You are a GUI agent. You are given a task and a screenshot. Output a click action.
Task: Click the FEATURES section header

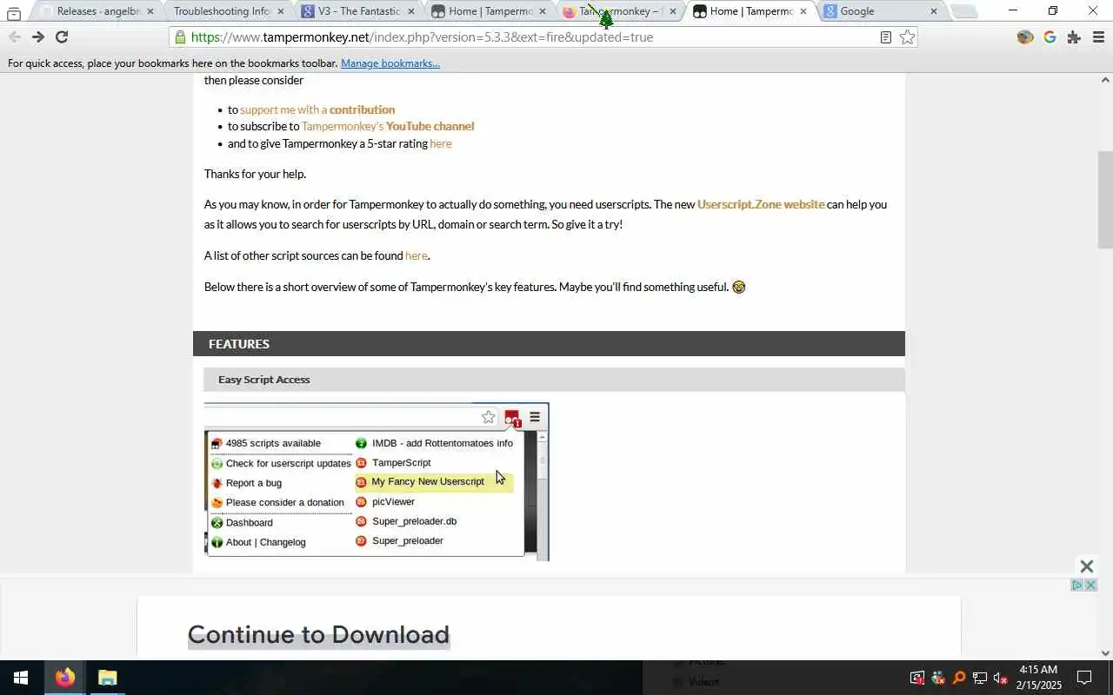point(549,344)
